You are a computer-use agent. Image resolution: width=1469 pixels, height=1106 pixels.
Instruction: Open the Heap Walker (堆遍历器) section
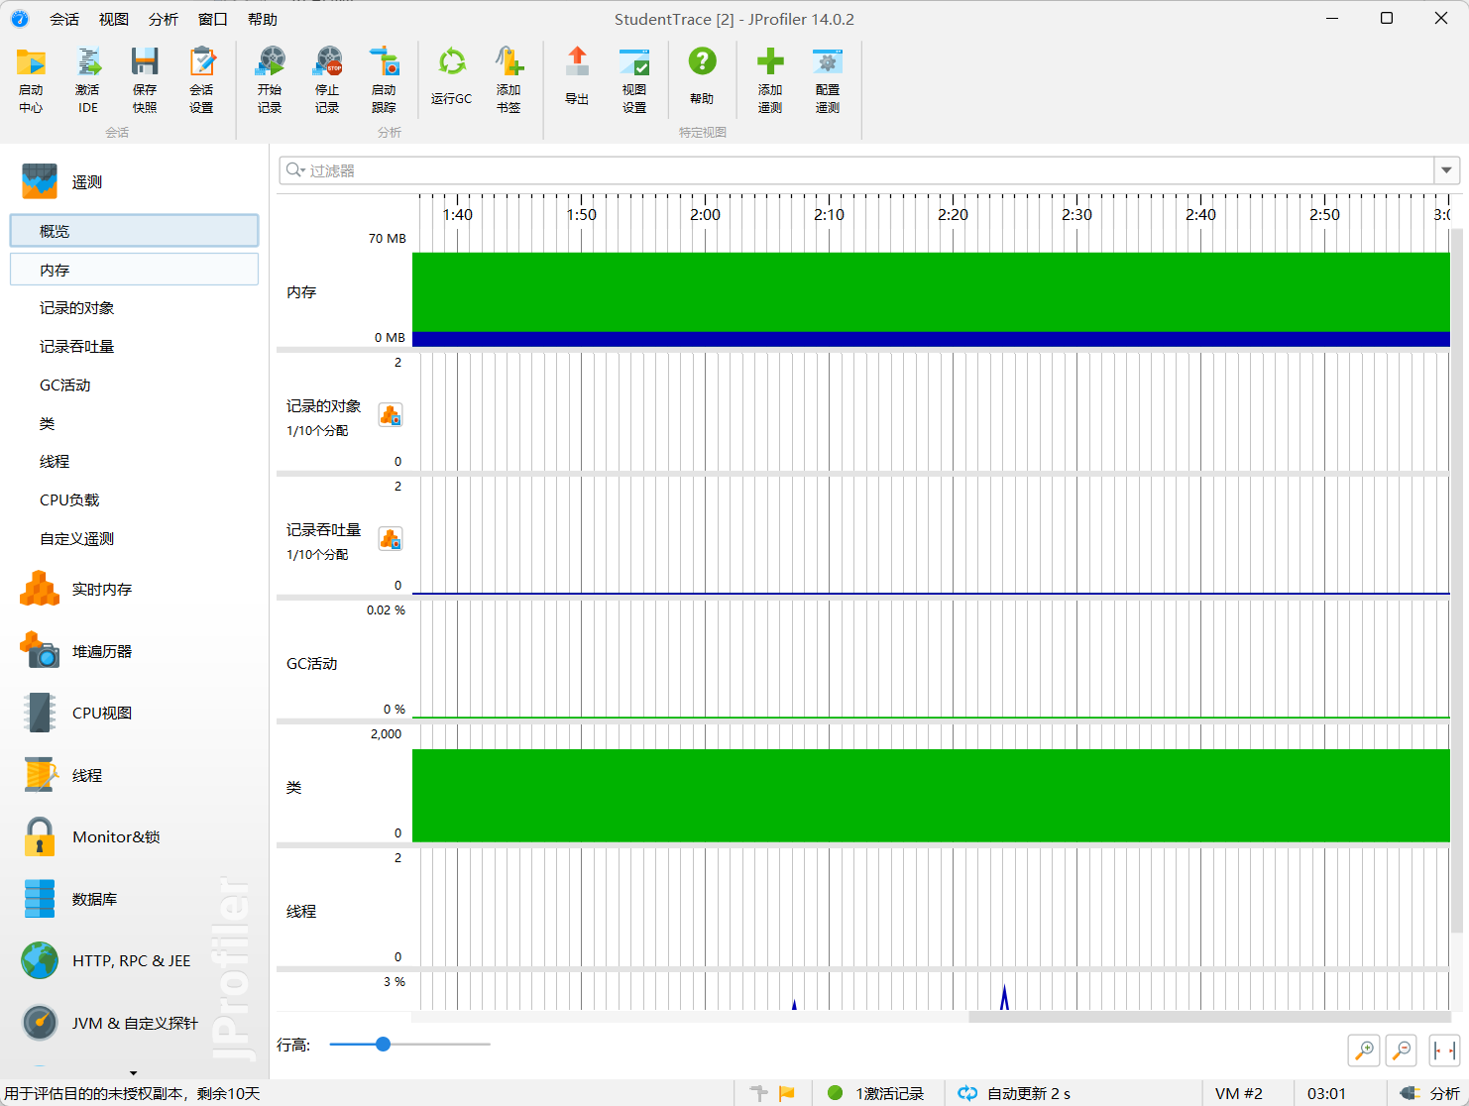pos(101,651)
